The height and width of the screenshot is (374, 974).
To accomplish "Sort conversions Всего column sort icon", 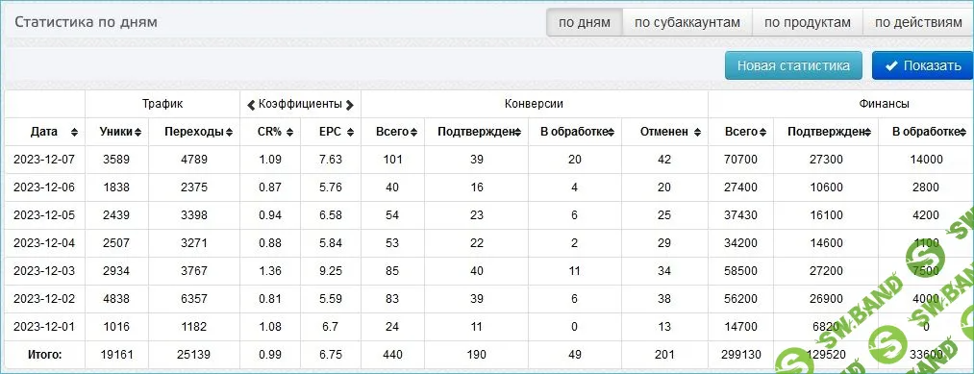I will click(x=413, y=133).
